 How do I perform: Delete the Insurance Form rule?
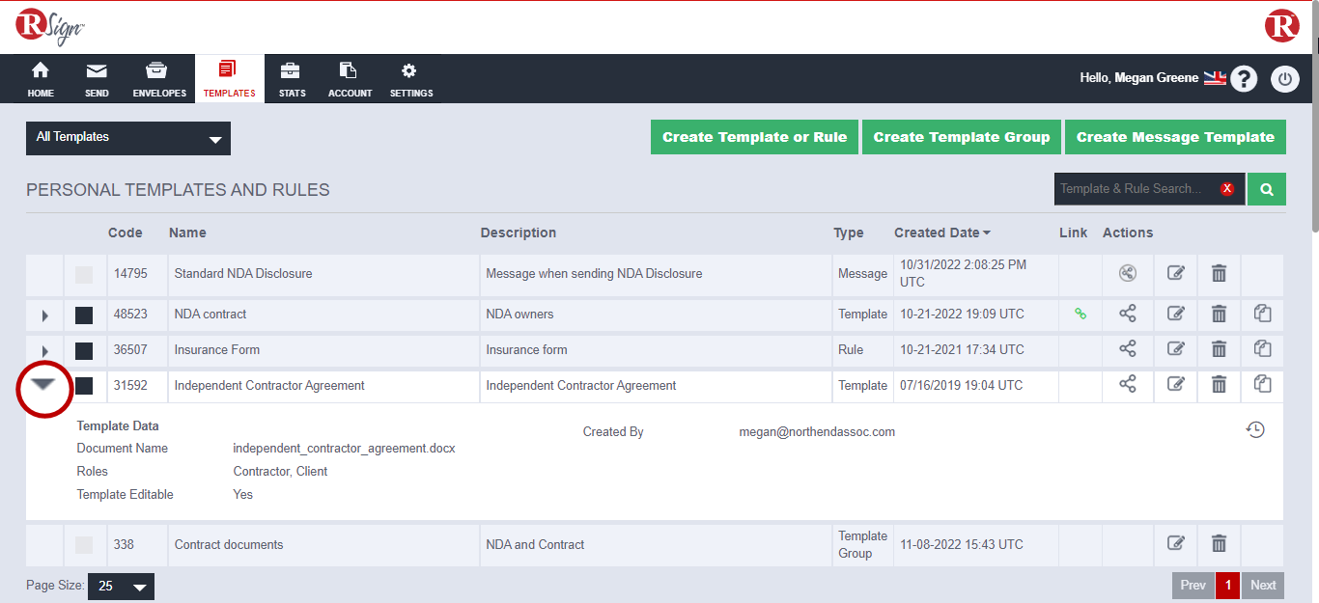tap(1219, 349)
